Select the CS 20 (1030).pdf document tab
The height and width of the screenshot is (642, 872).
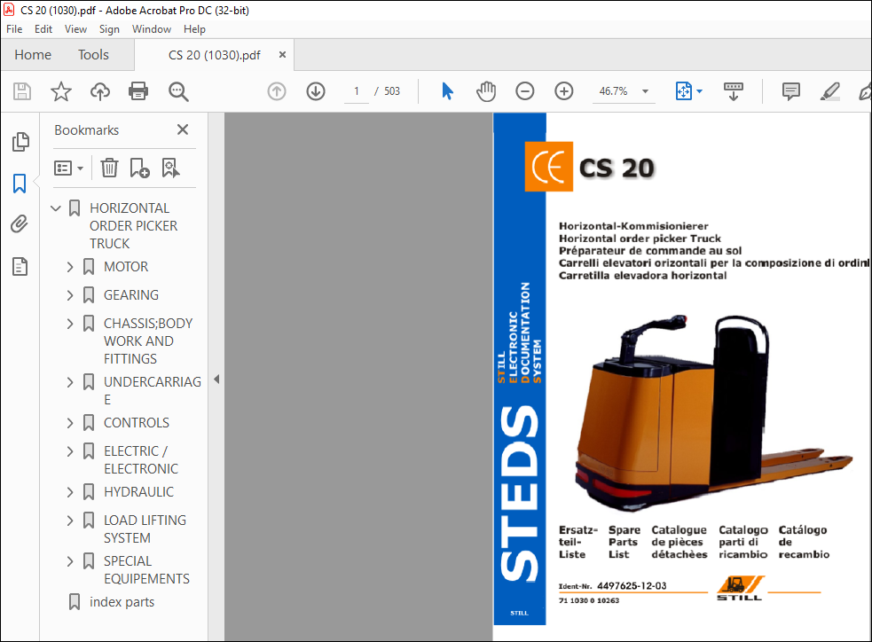214,55
